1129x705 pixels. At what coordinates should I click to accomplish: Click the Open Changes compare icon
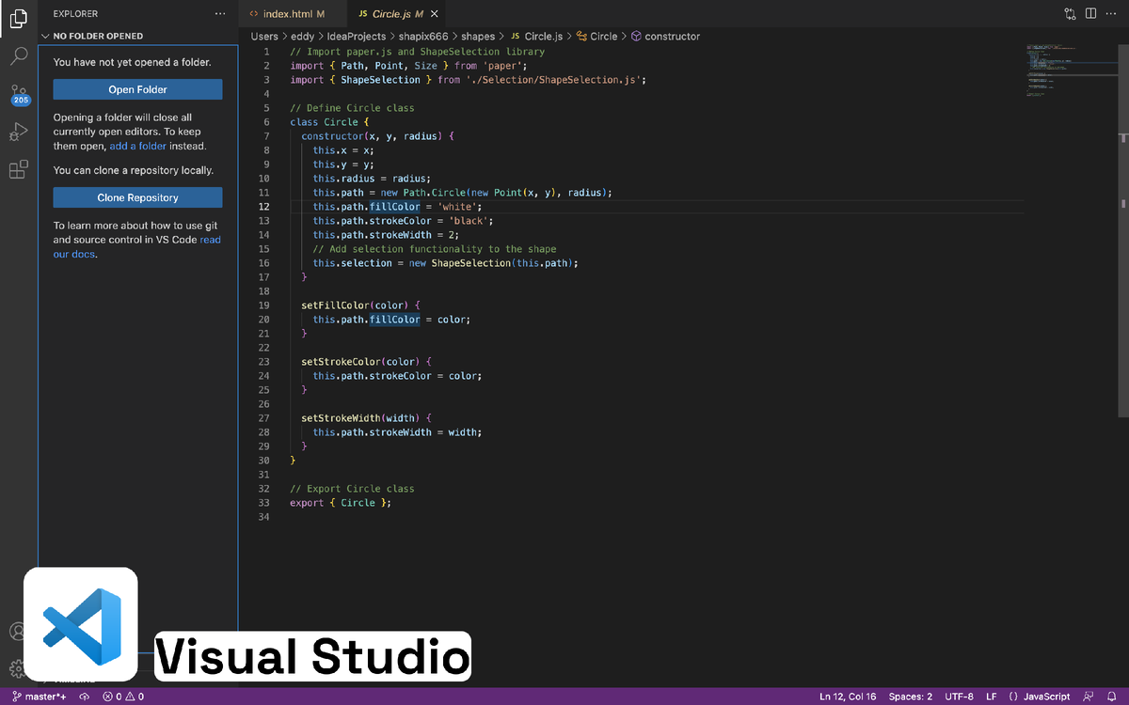pyautogui.click(x=1071, y=14)
